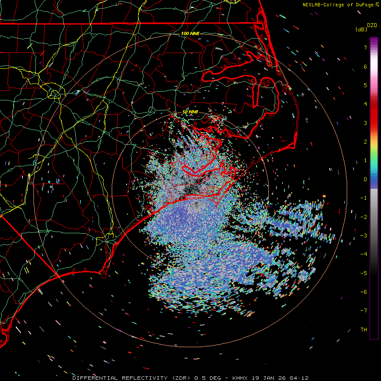Screen dimensions: 381x381
Task: Click the purple top of the color bar
Action: pos(374,40)
